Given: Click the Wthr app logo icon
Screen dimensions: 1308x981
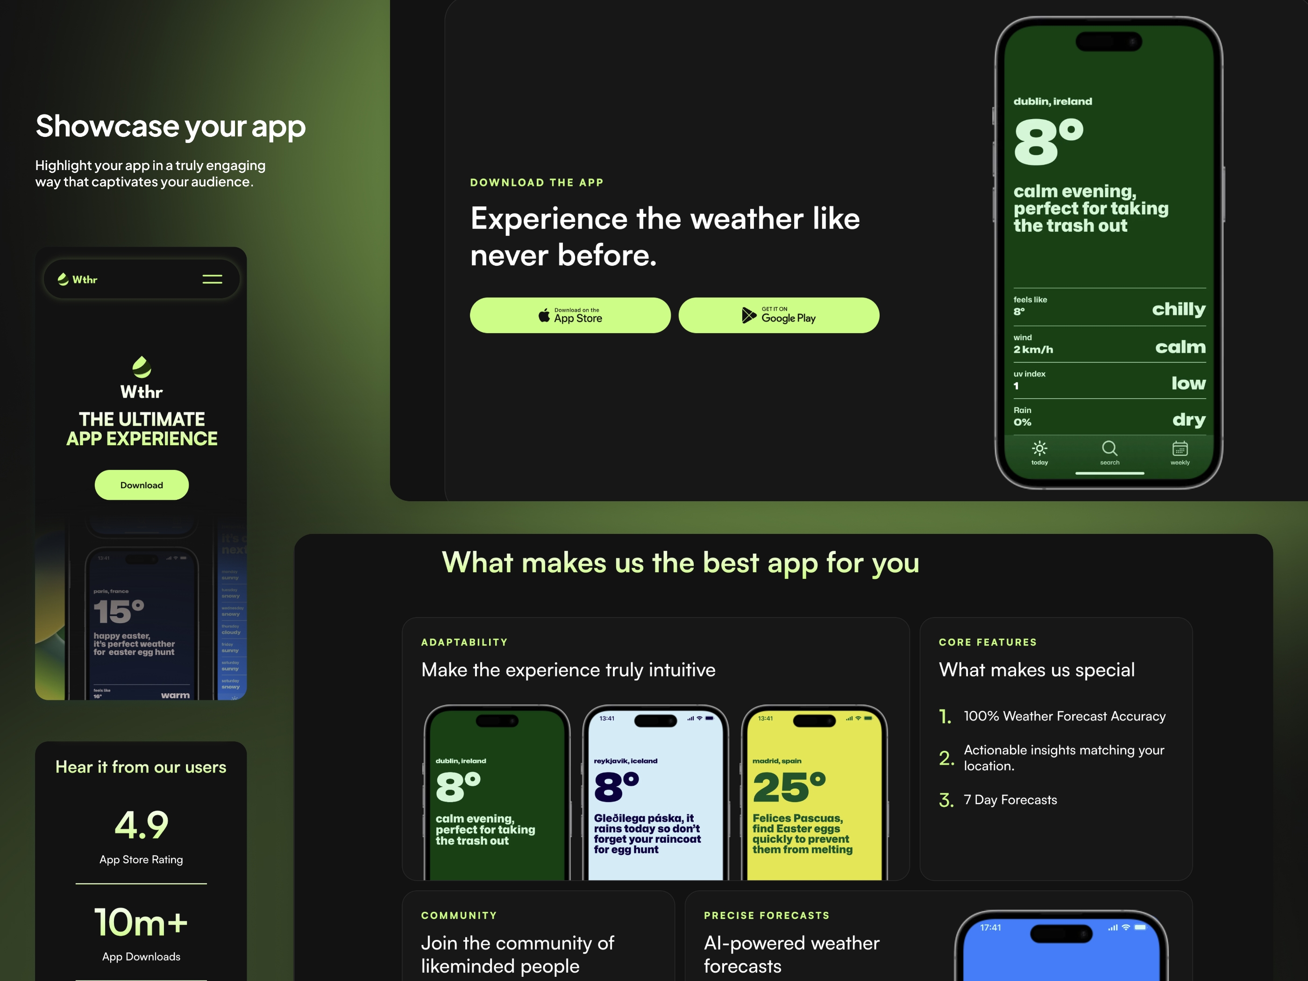Looking at the screenshot, I should [x=141, y=367].
